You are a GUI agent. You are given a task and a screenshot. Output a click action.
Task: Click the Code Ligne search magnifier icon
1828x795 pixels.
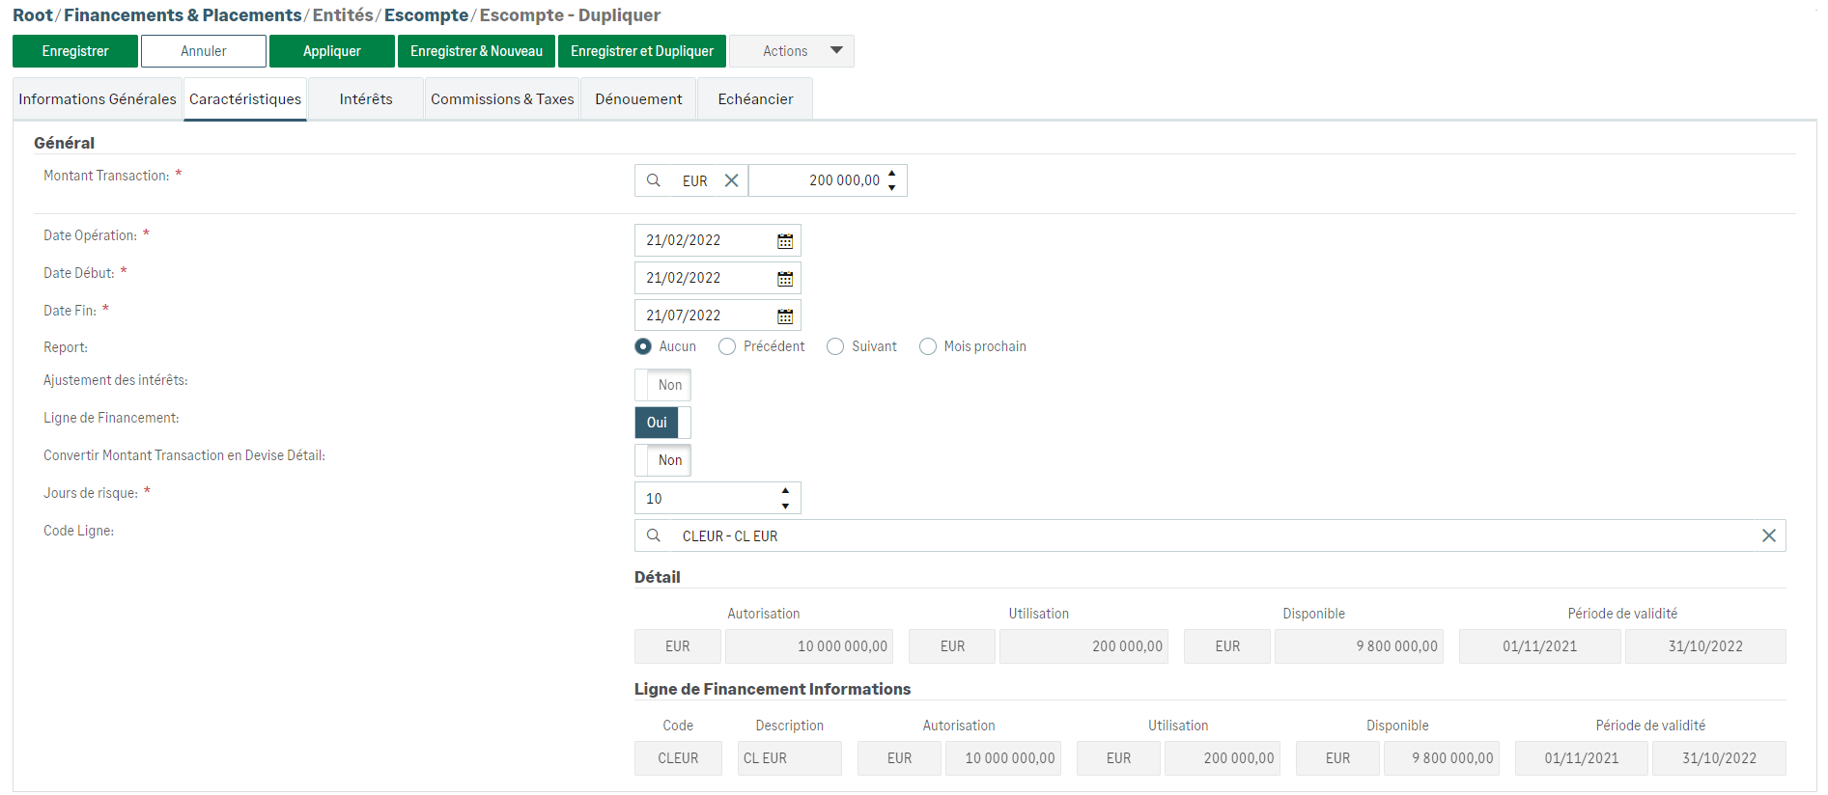point(654,535)
